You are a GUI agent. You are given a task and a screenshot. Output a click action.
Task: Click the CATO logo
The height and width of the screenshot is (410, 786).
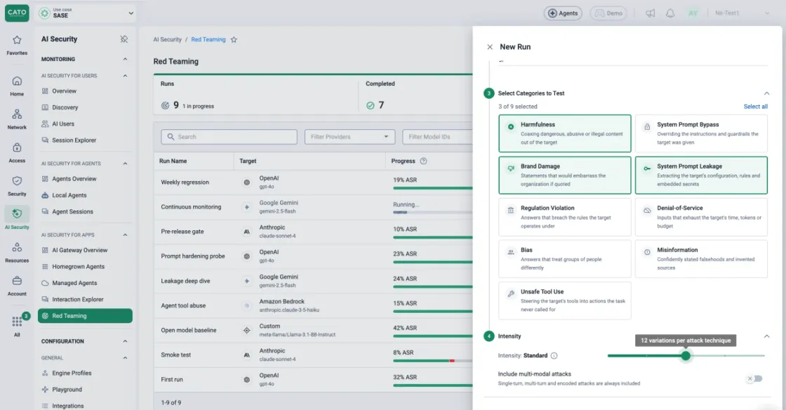pos(17,13)
